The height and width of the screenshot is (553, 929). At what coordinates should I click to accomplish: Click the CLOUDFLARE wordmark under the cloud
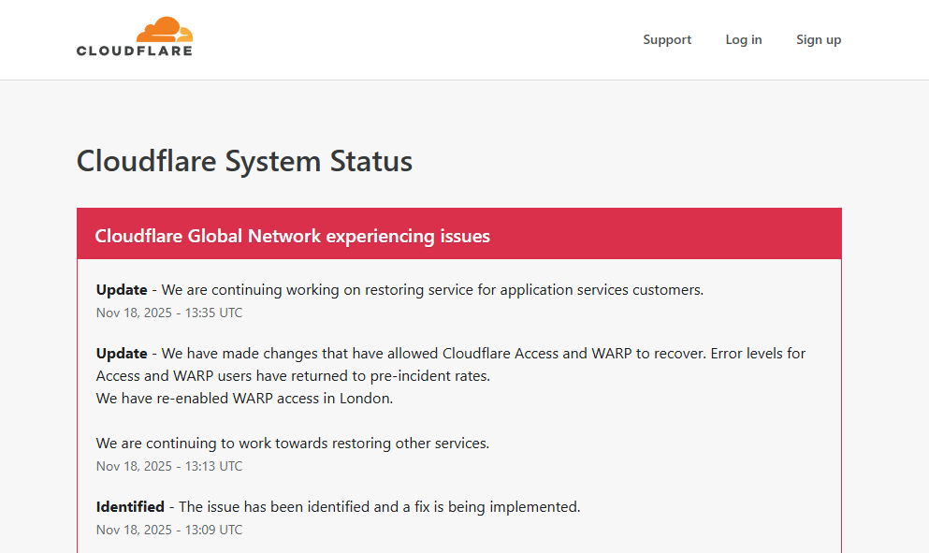(x=134, y=51)
